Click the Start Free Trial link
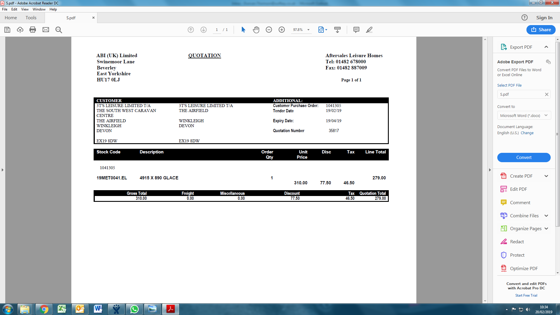 click(526, 295)
